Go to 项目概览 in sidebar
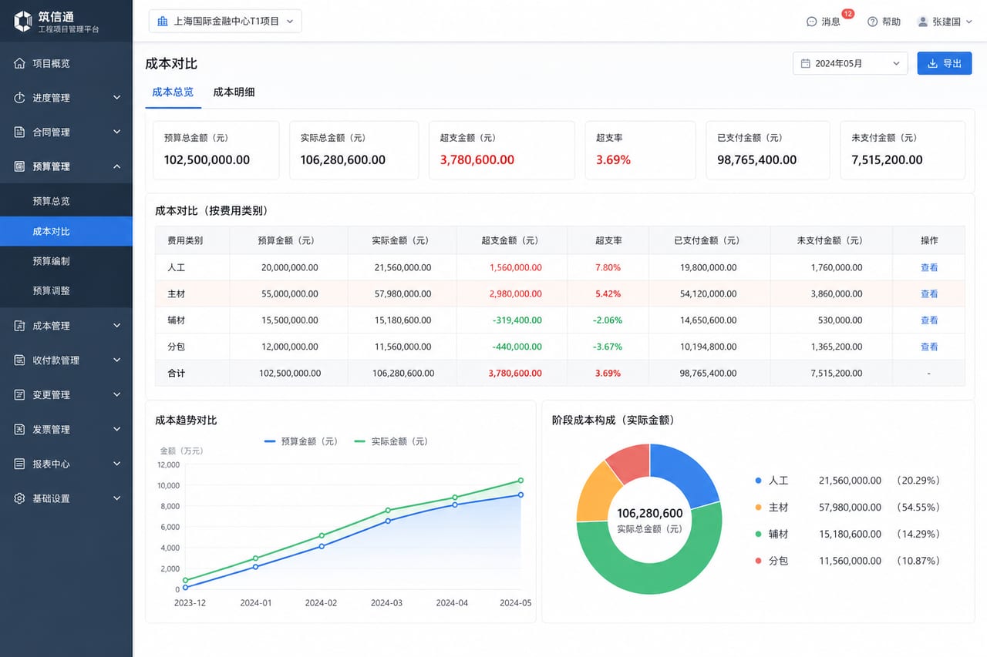Screen dimensions: 987x657 (x=66, y=63)
